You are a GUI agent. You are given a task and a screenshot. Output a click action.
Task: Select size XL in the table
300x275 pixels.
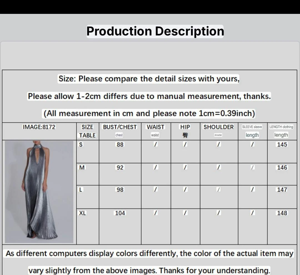[x=82, y=213]
